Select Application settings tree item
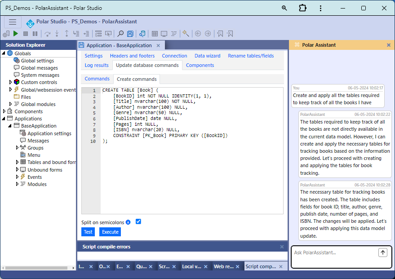Screen dimensions: 395x279 [x=49, y=133]
